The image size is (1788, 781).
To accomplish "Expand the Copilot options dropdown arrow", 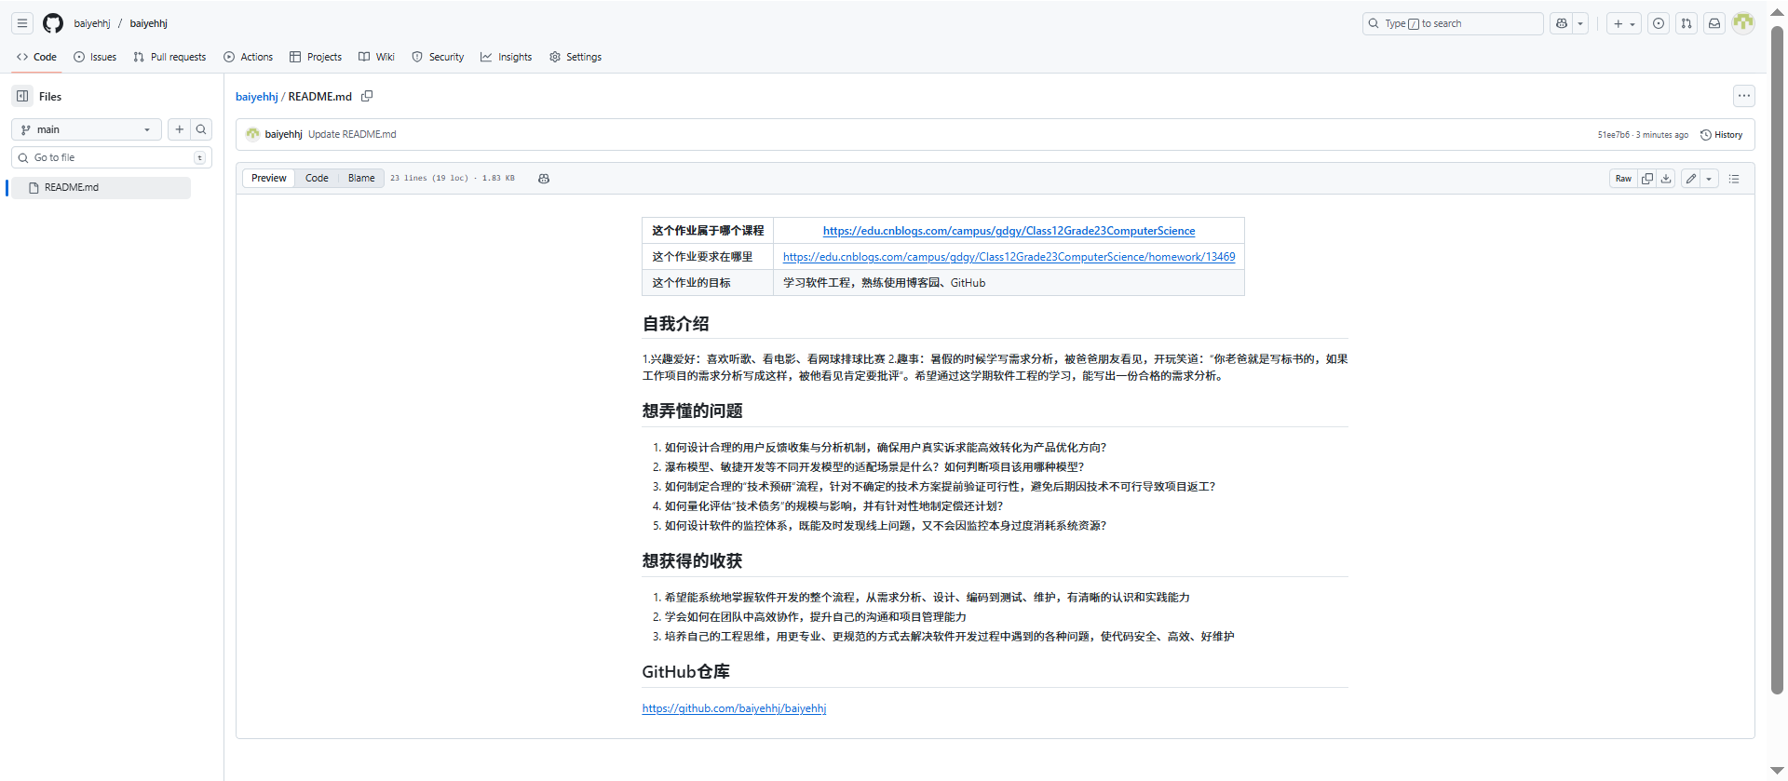I will pyautogui.click(x=1580, y=23).
